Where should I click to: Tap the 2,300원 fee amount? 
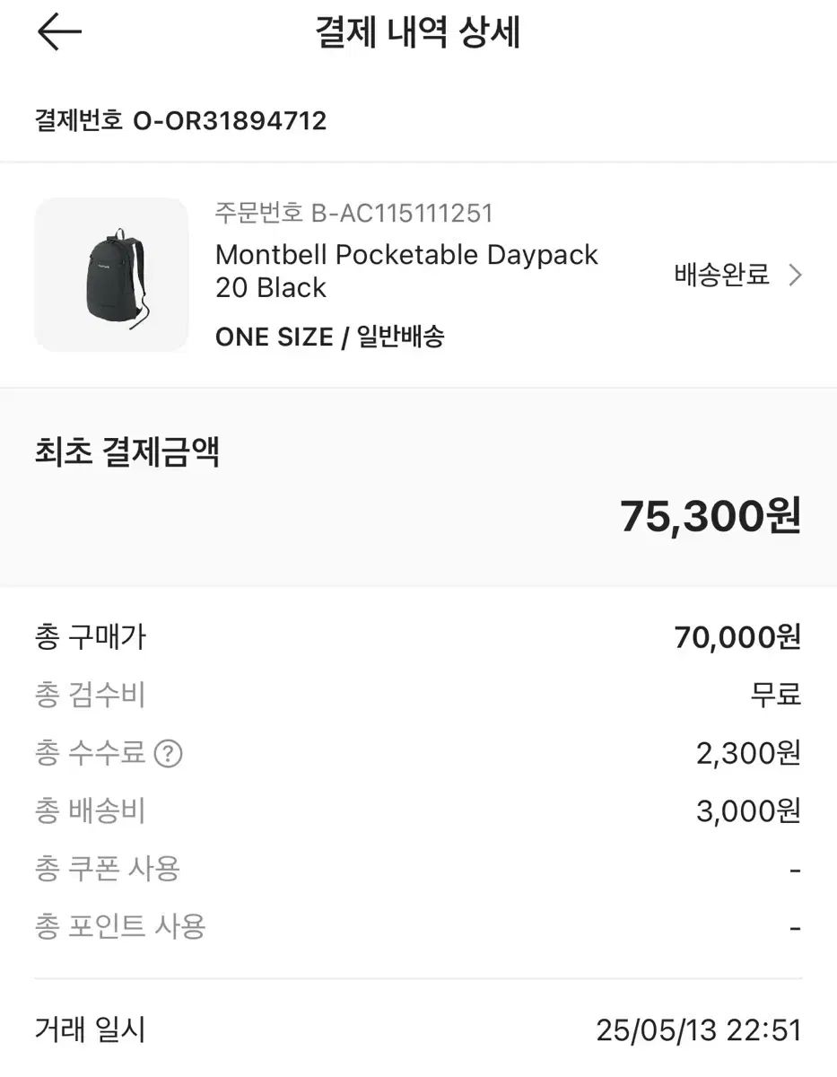(748, 754)
